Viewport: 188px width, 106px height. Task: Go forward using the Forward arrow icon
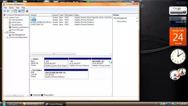tap(8, 11)
